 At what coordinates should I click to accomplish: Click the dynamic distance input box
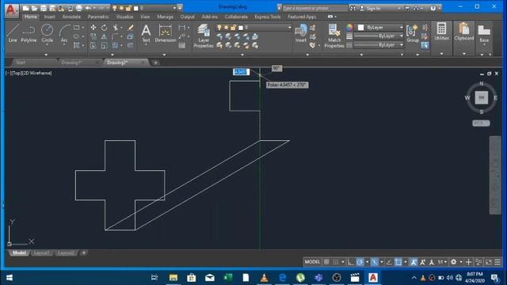click(x=241, y=72)
